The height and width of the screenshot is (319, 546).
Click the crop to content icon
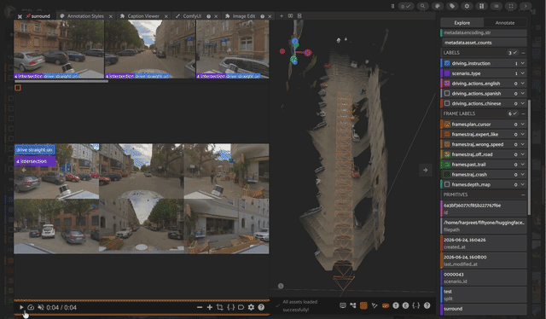tap(220, 307)
